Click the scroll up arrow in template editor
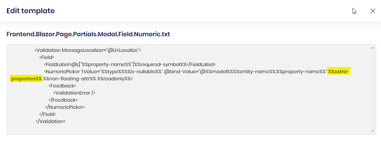Screen dimensions: 381x143 point(373,48)
